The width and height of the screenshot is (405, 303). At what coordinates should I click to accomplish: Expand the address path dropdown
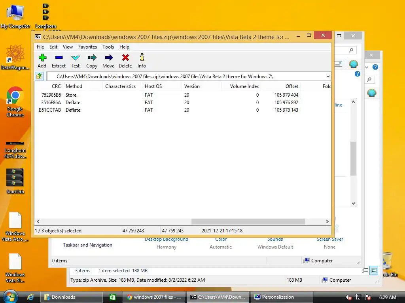coord(328,77)
